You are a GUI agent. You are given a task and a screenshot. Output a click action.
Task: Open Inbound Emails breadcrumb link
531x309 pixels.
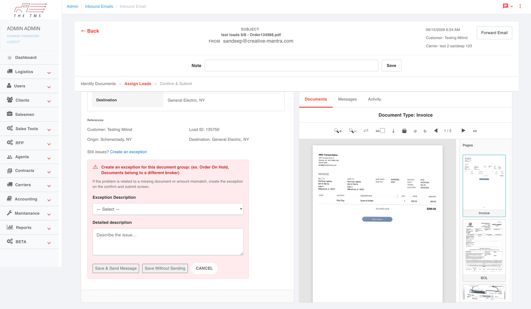point(99,6)
